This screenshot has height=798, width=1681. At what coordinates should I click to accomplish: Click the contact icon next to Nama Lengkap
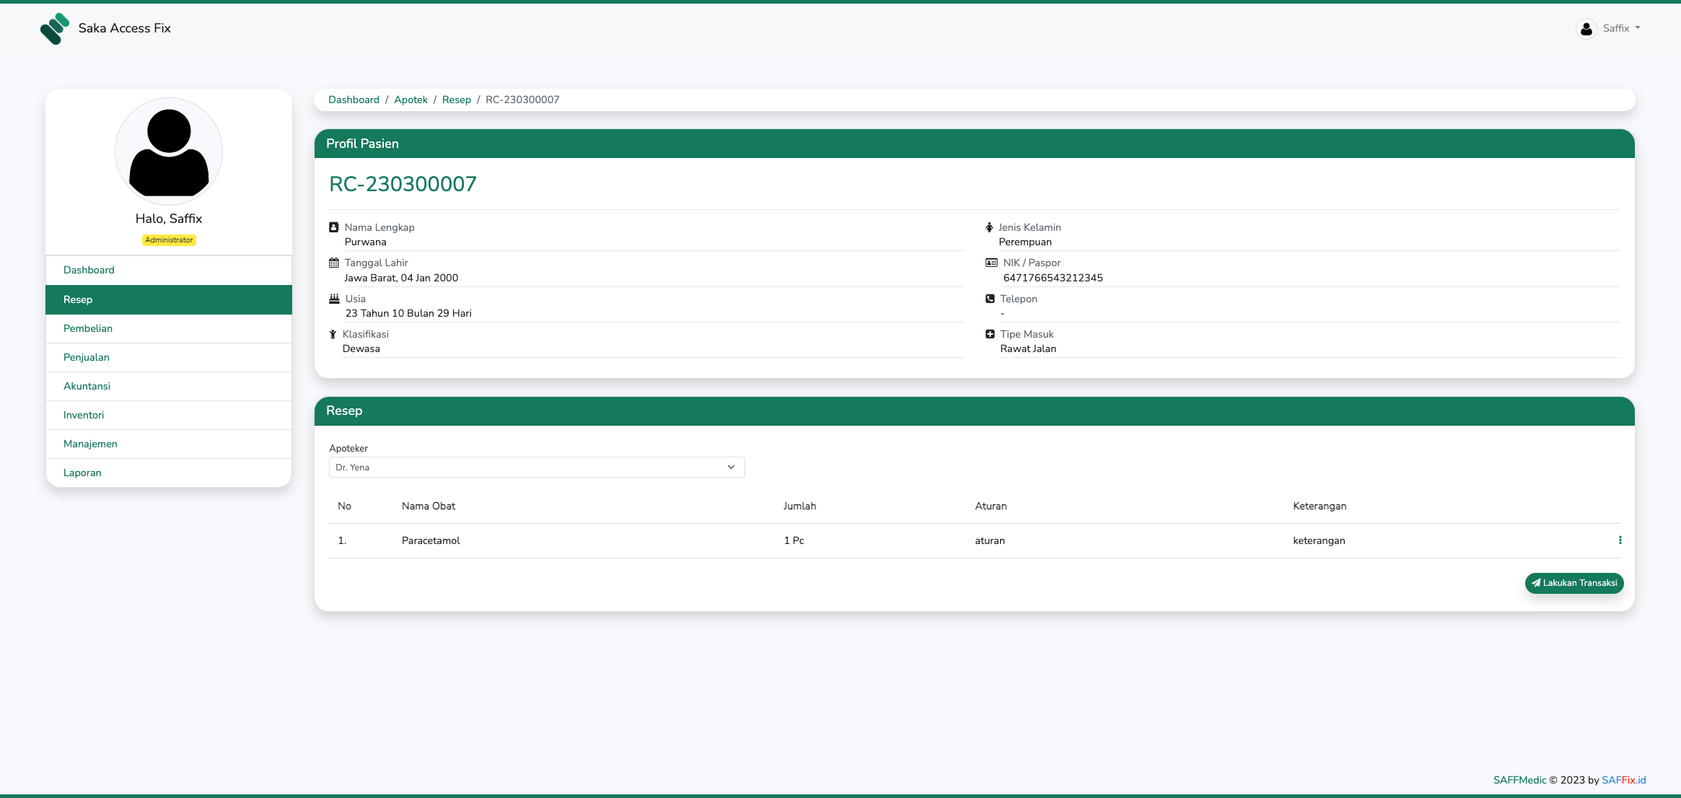(x=334, y=227)
